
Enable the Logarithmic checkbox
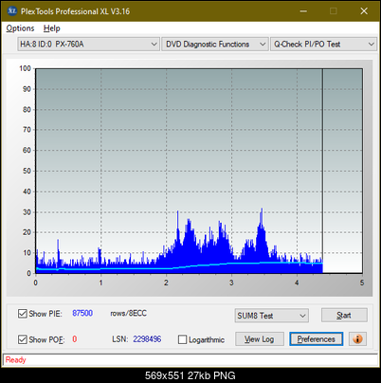182,339
